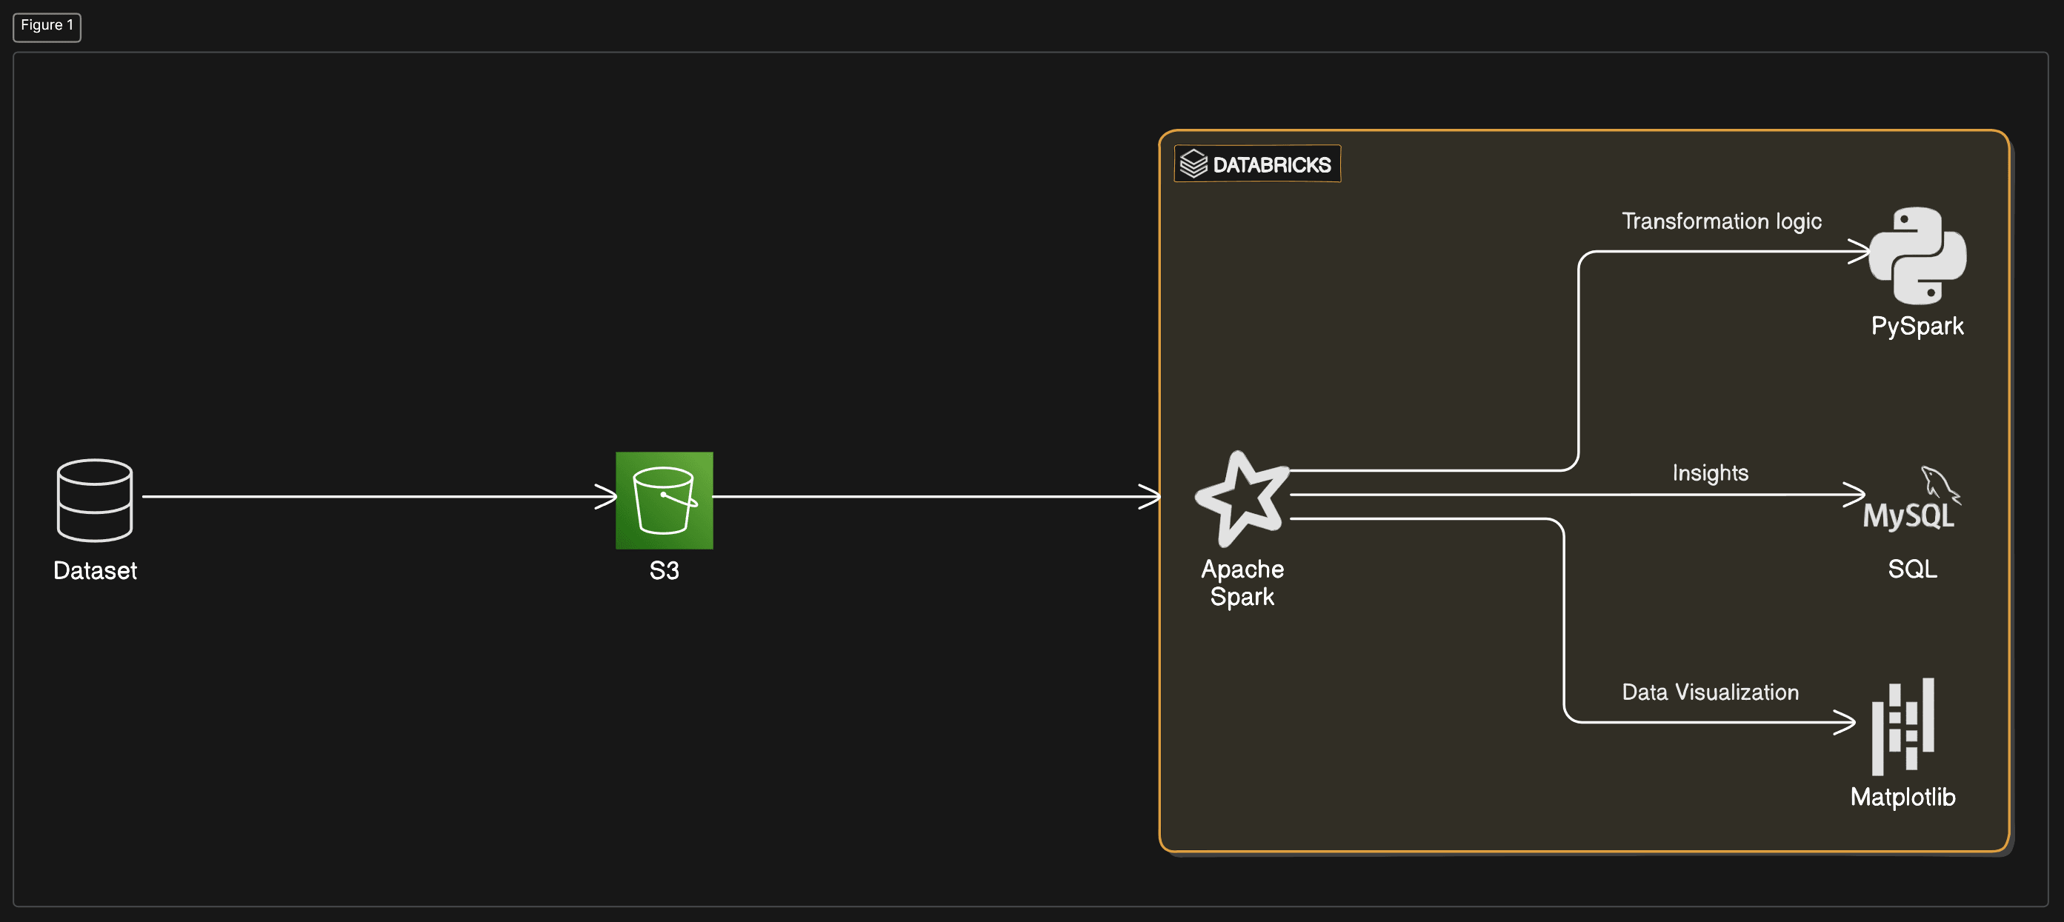Select the 'S3' text label
The image size is (2064, 922).
point(665,570)
